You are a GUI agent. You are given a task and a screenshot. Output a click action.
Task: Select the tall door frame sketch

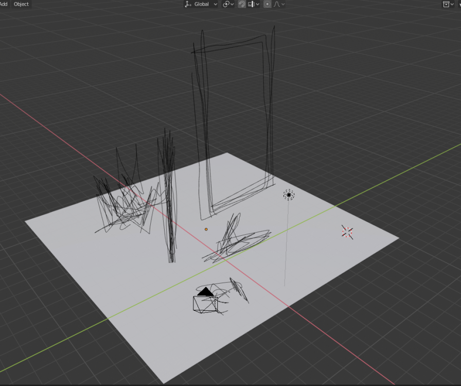[x=268, y=103]
